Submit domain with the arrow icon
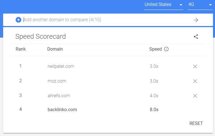 point(196,20)
